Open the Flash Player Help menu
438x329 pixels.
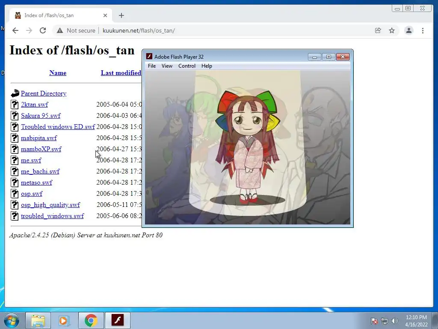[x=207, y=66]
